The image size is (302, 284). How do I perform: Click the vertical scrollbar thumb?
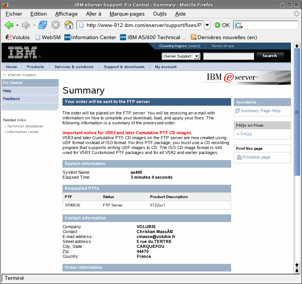tap(297, 112)
